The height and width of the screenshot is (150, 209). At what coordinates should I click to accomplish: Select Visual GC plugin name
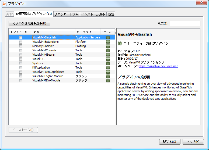point(38,59)
